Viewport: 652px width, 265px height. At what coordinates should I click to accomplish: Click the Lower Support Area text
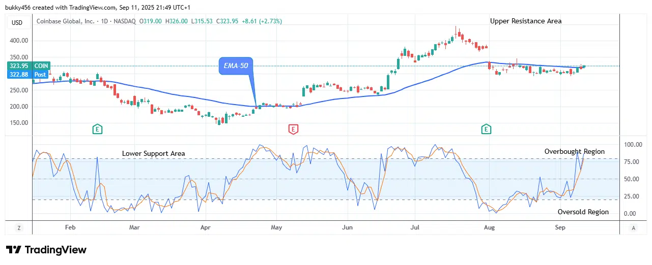(154, 153)
